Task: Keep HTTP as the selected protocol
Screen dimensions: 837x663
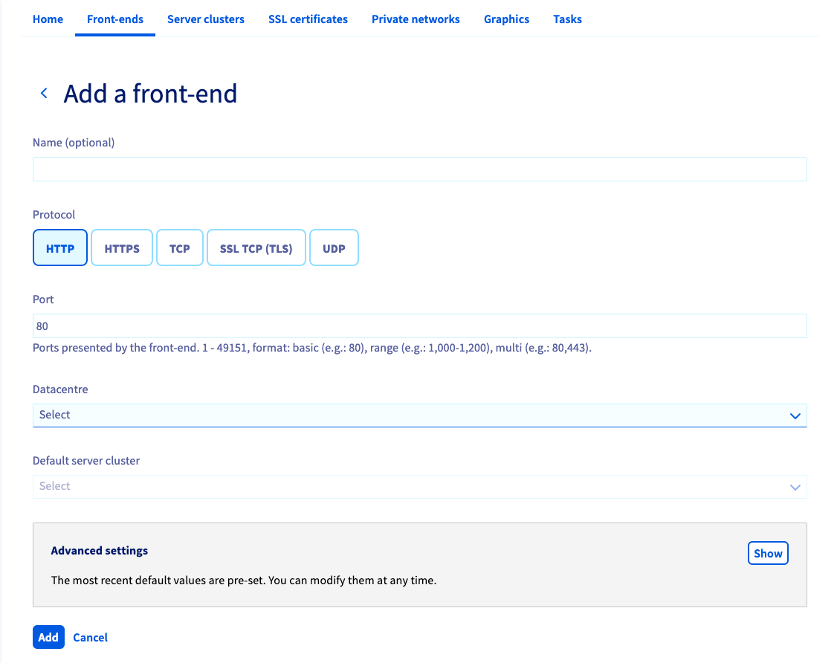Action: point(59,248)
